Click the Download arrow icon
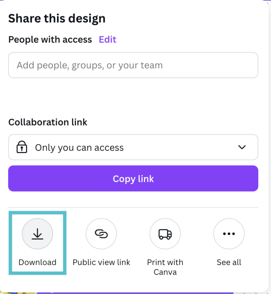Image resolution: width=271 pixels, height=294 pixels. (37, 234)
